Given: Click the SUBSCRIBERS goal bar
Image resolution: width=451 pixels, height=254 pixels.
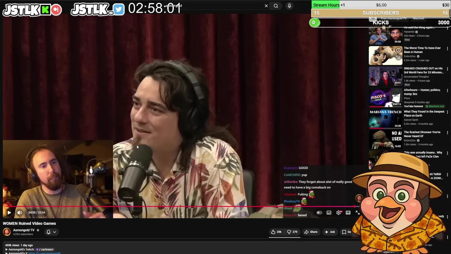Looking at the screenshot, I should pos(381,13).
